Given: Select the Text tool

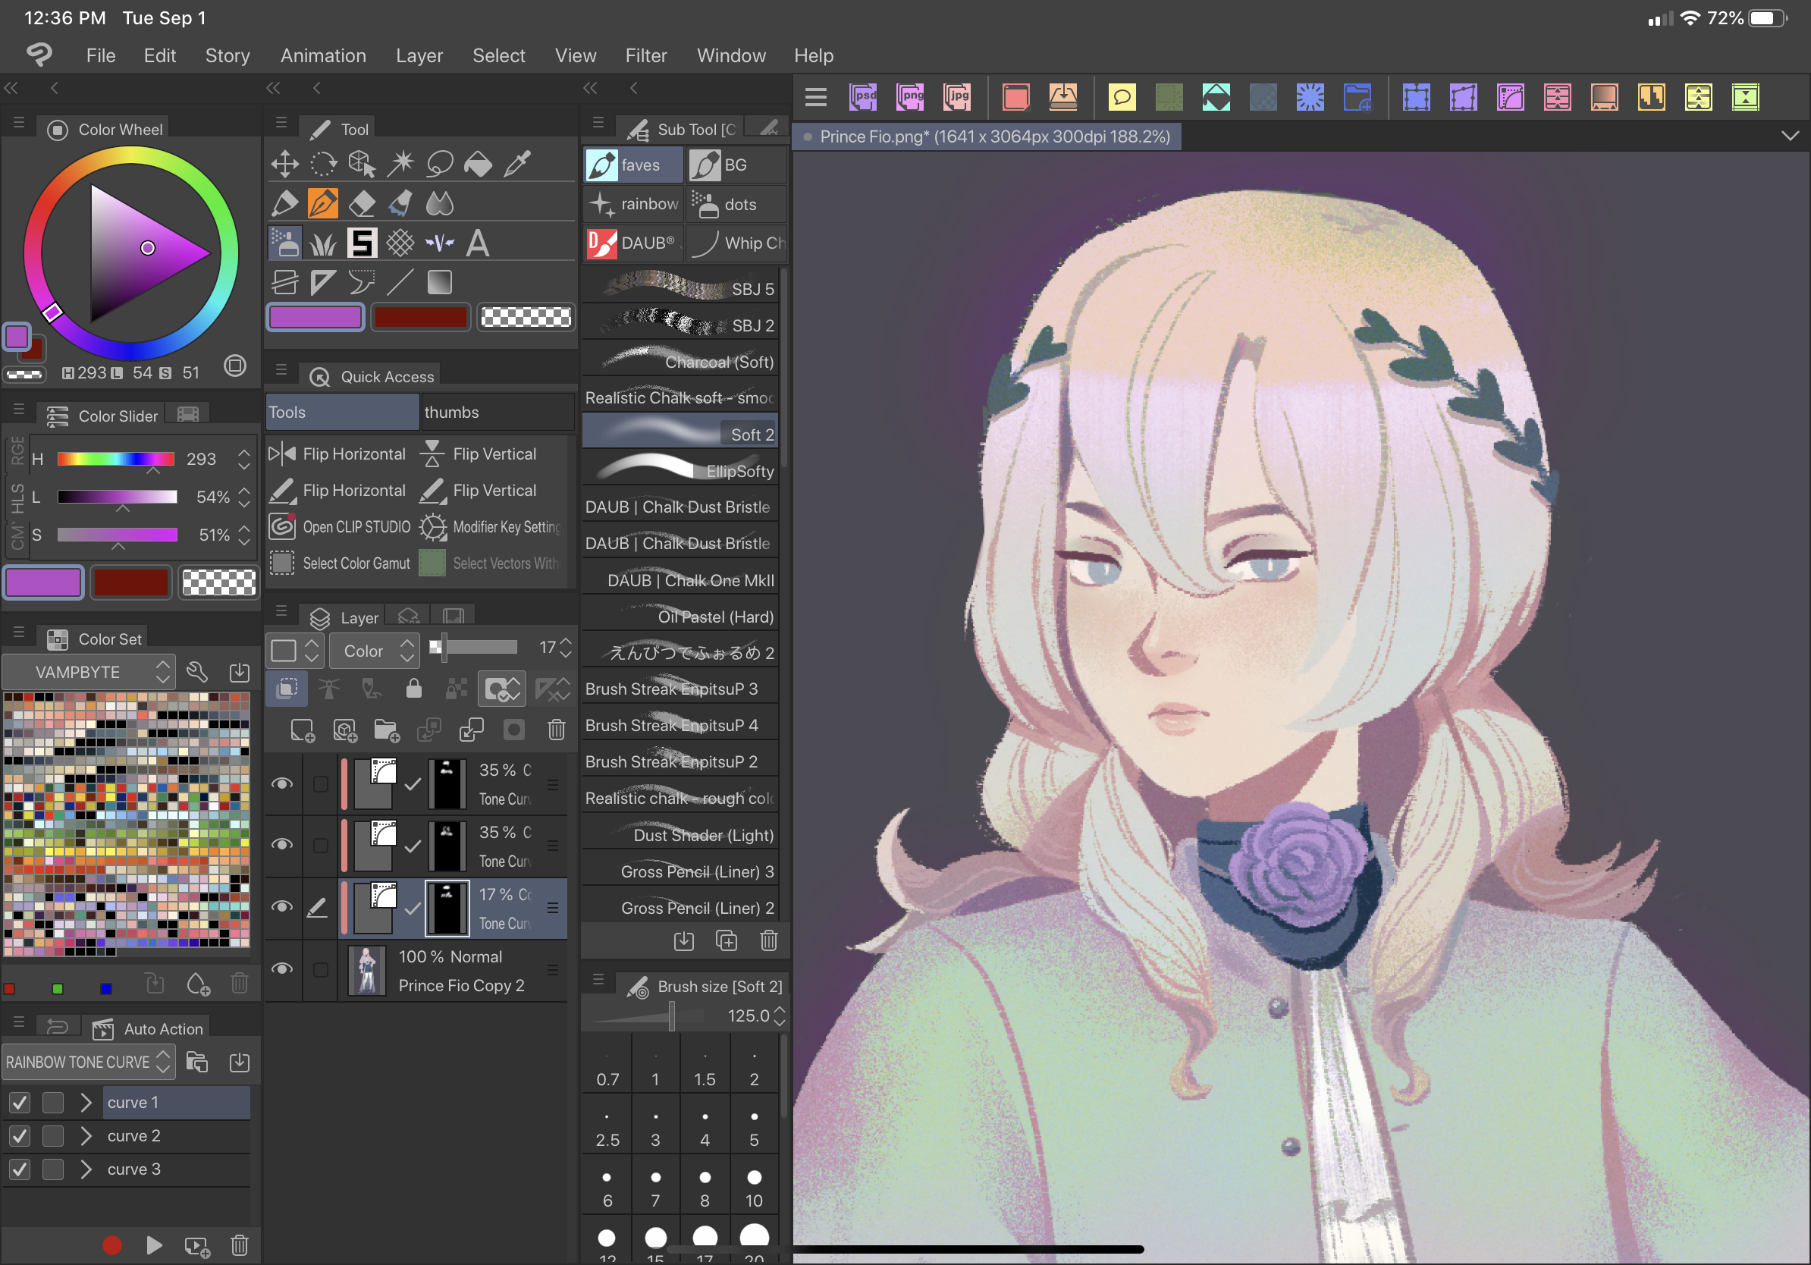Looking at the screenshot, I should (x=477, y=243).
